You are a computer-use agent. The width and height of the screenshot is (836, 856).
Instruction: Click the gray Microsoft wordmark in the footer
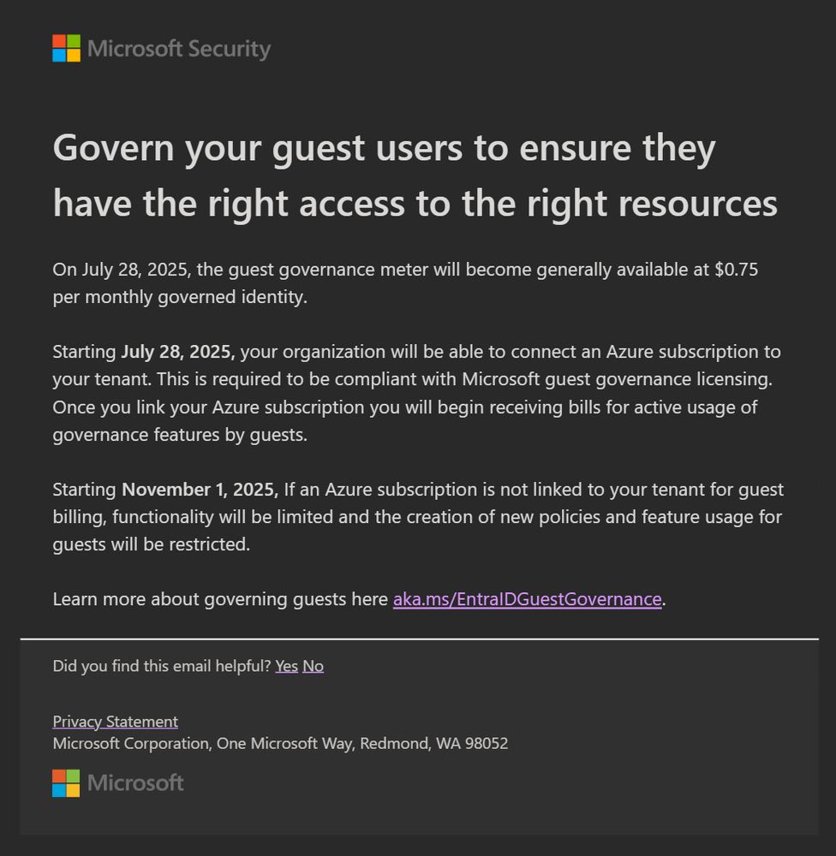[135, 783]
